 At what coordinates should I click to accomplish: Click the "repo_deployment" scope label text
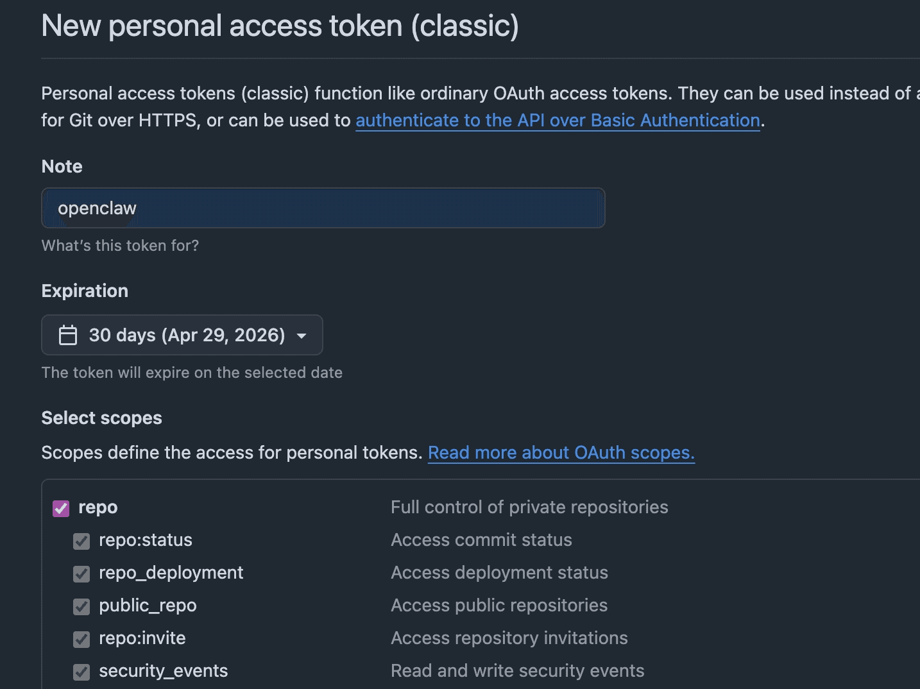pyautogui.click(x=171, y=573)
